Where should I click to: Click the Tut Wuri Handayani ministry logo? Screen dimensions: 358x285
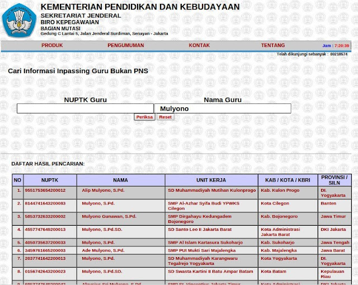[x=19, y=20]
